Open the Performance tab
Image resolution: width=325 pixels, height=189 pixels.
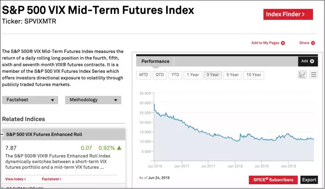(155, 62)
